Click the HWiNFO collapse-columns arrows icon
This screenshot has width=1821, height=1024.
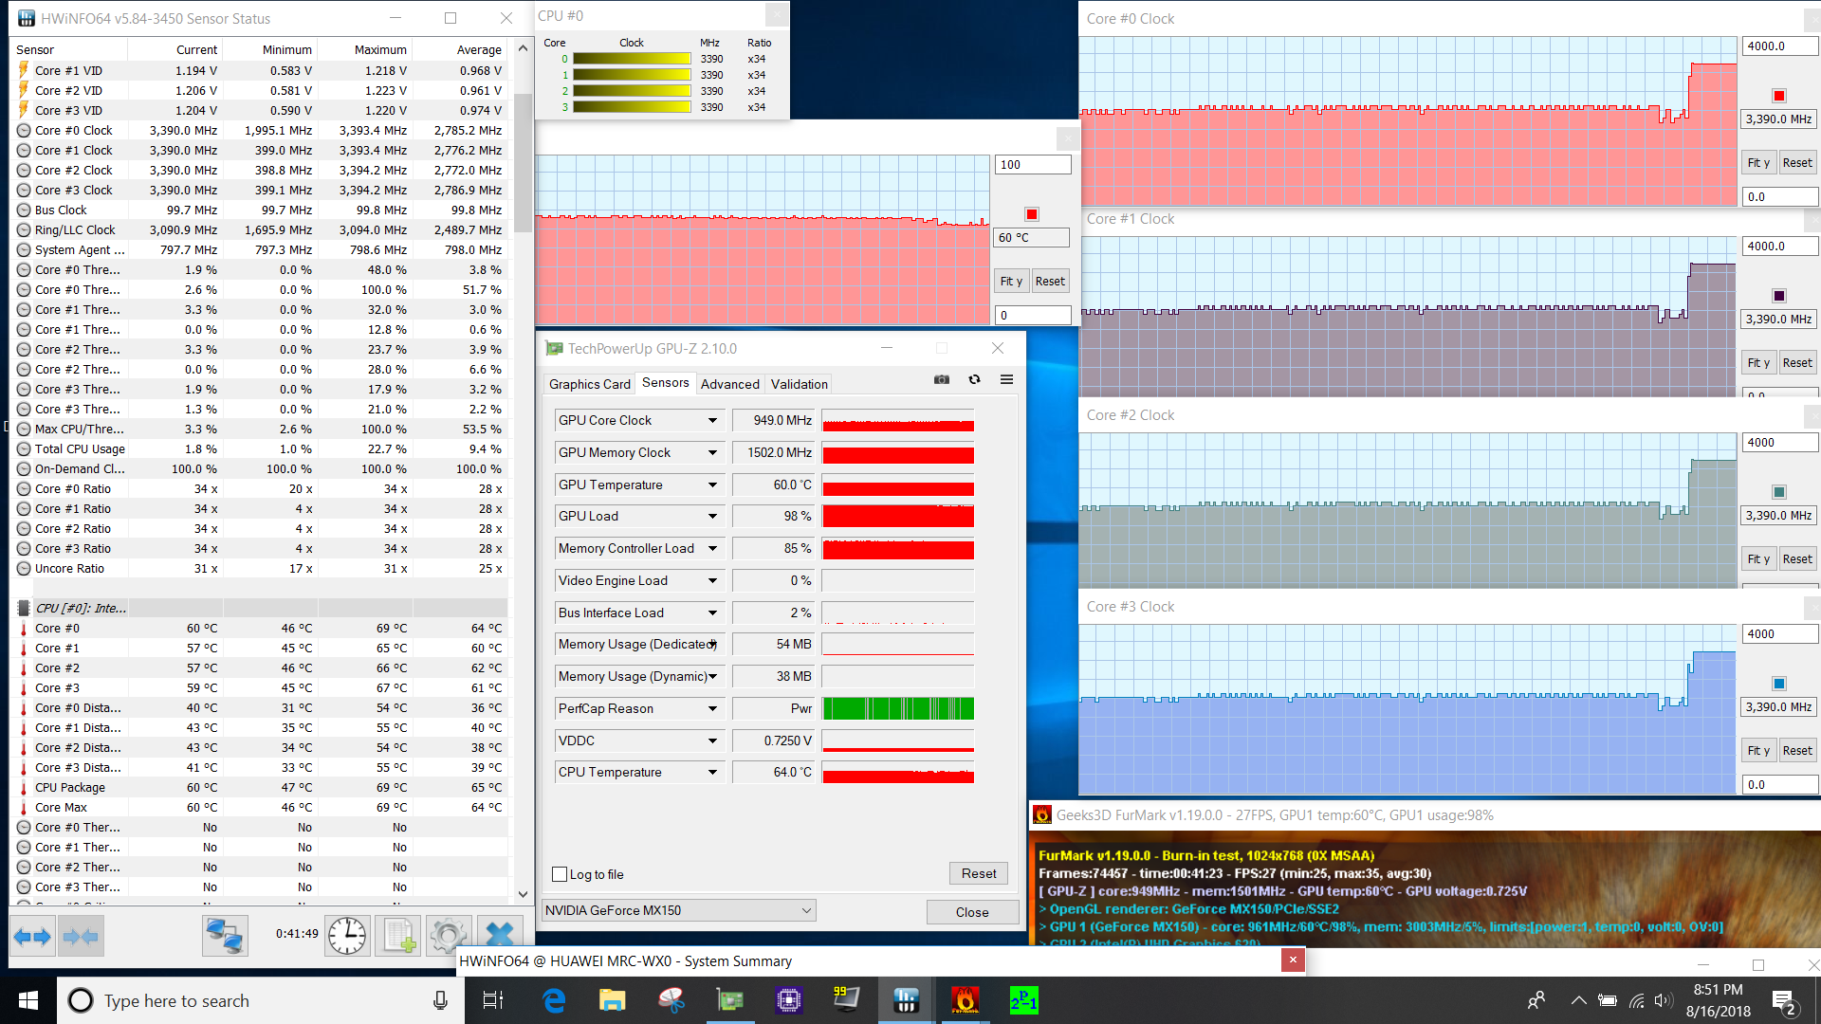[81, 936]
